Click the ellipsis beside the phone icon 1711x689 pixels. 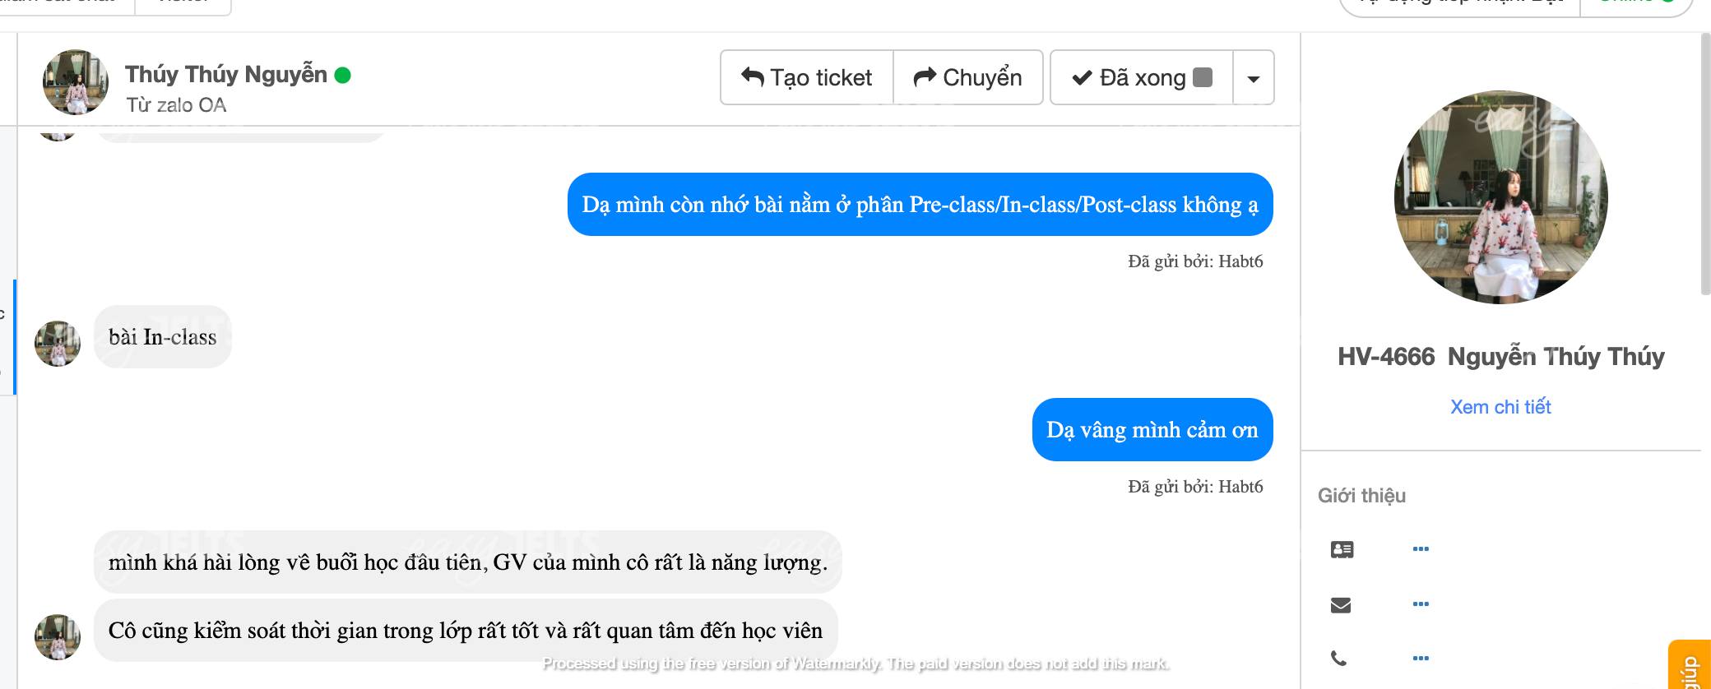pos(1421,658)
